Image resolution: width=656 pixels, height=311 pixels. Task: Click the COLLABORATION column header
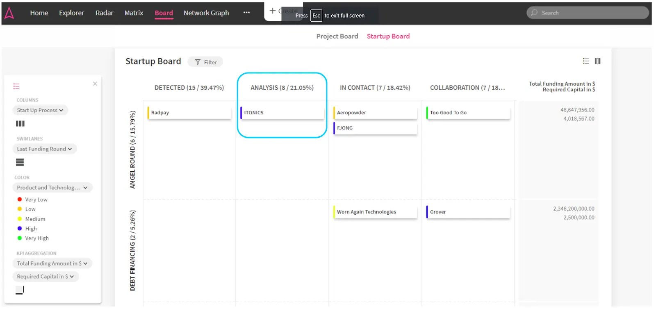tap(467, 88)
